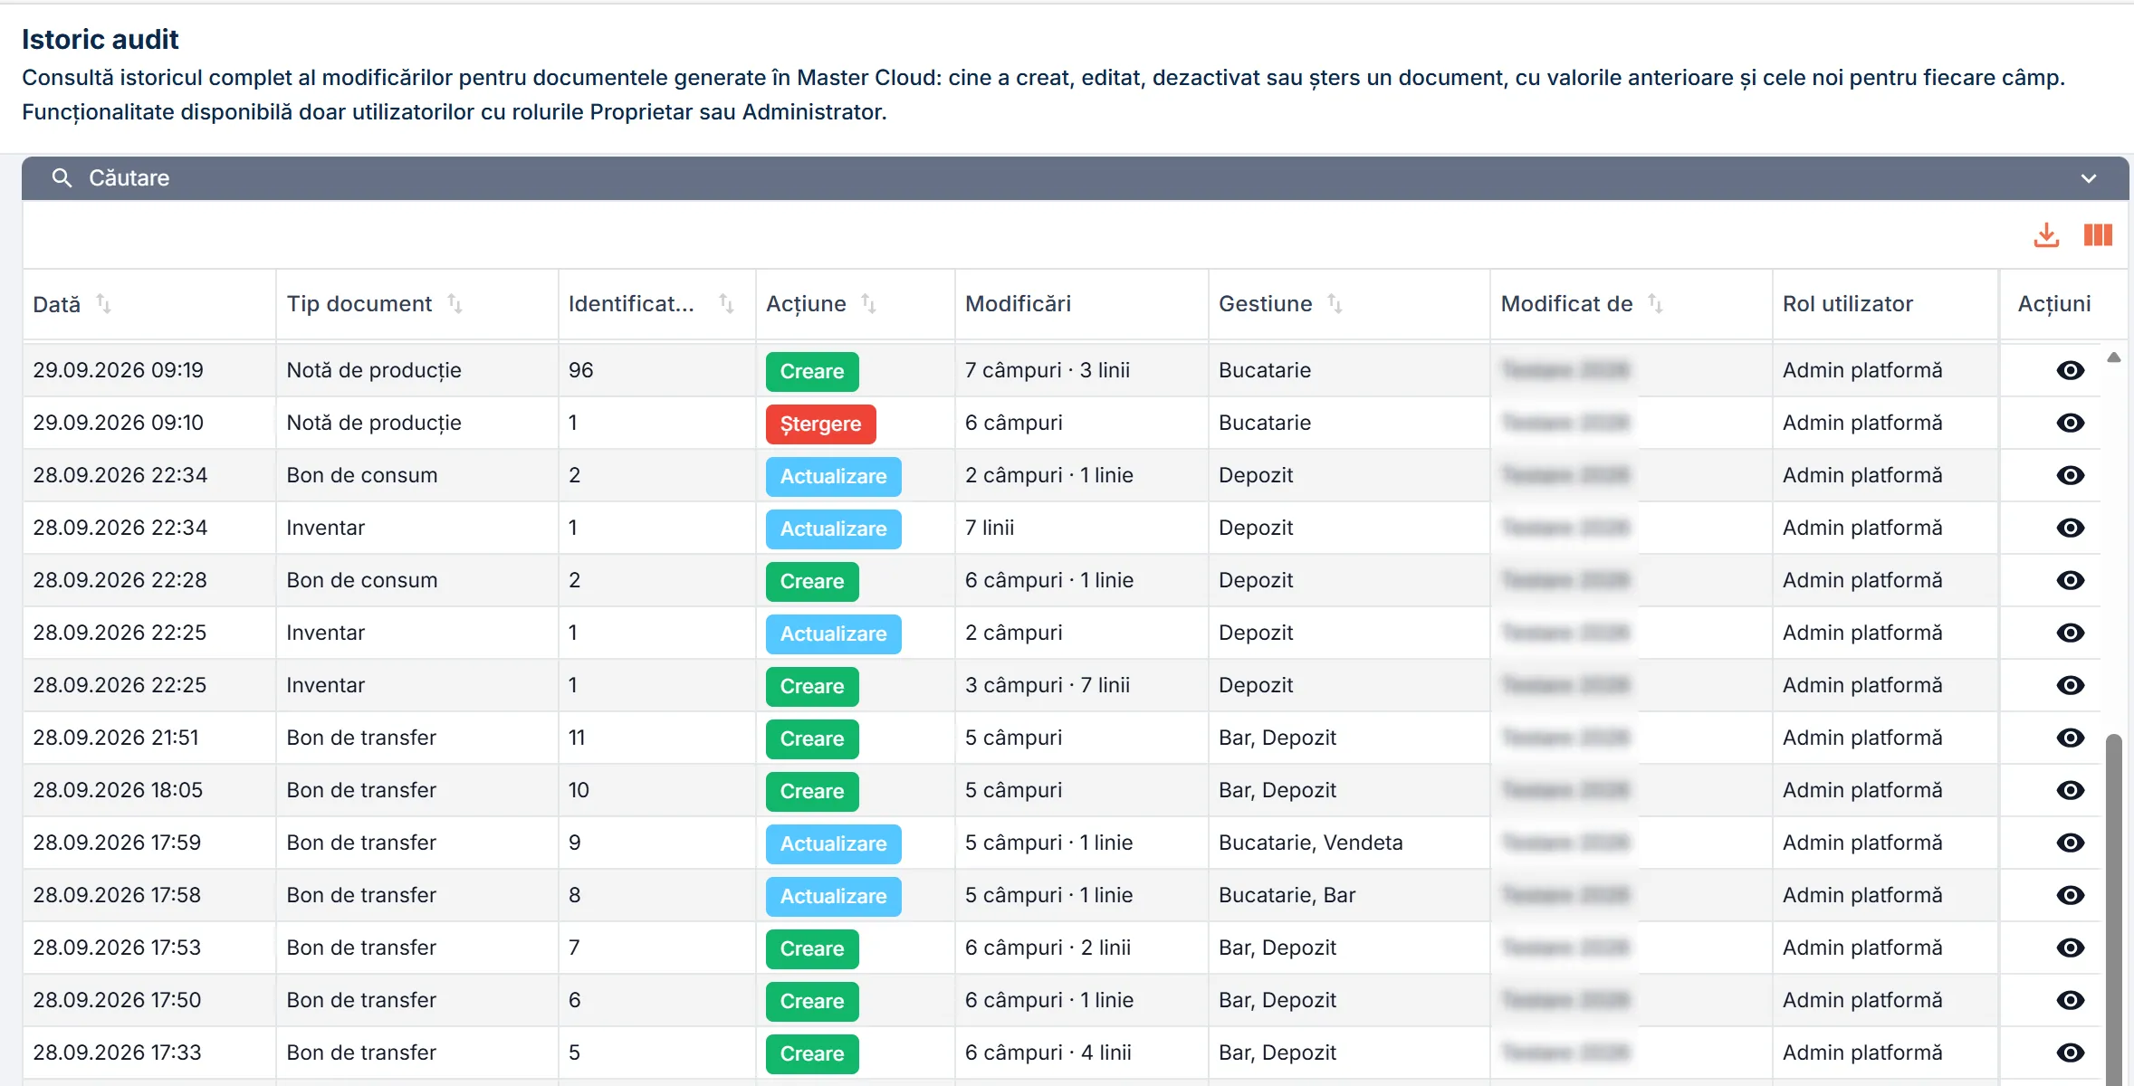The image size is (2134, 1086).
Task: Sort by Tip document column
Action: click(x=455, y=304)
